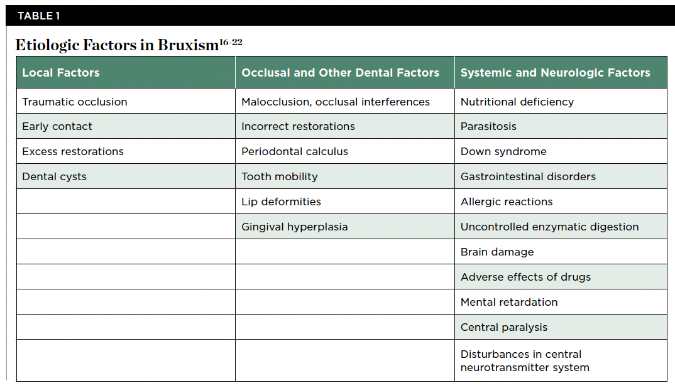Click the Traumatic occlusion cell
675x388 pixels.
click(x=75, y=102)
